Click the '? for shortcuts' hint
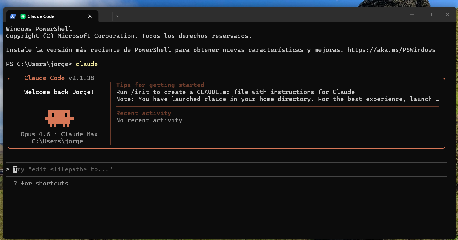 click(41, 183)
